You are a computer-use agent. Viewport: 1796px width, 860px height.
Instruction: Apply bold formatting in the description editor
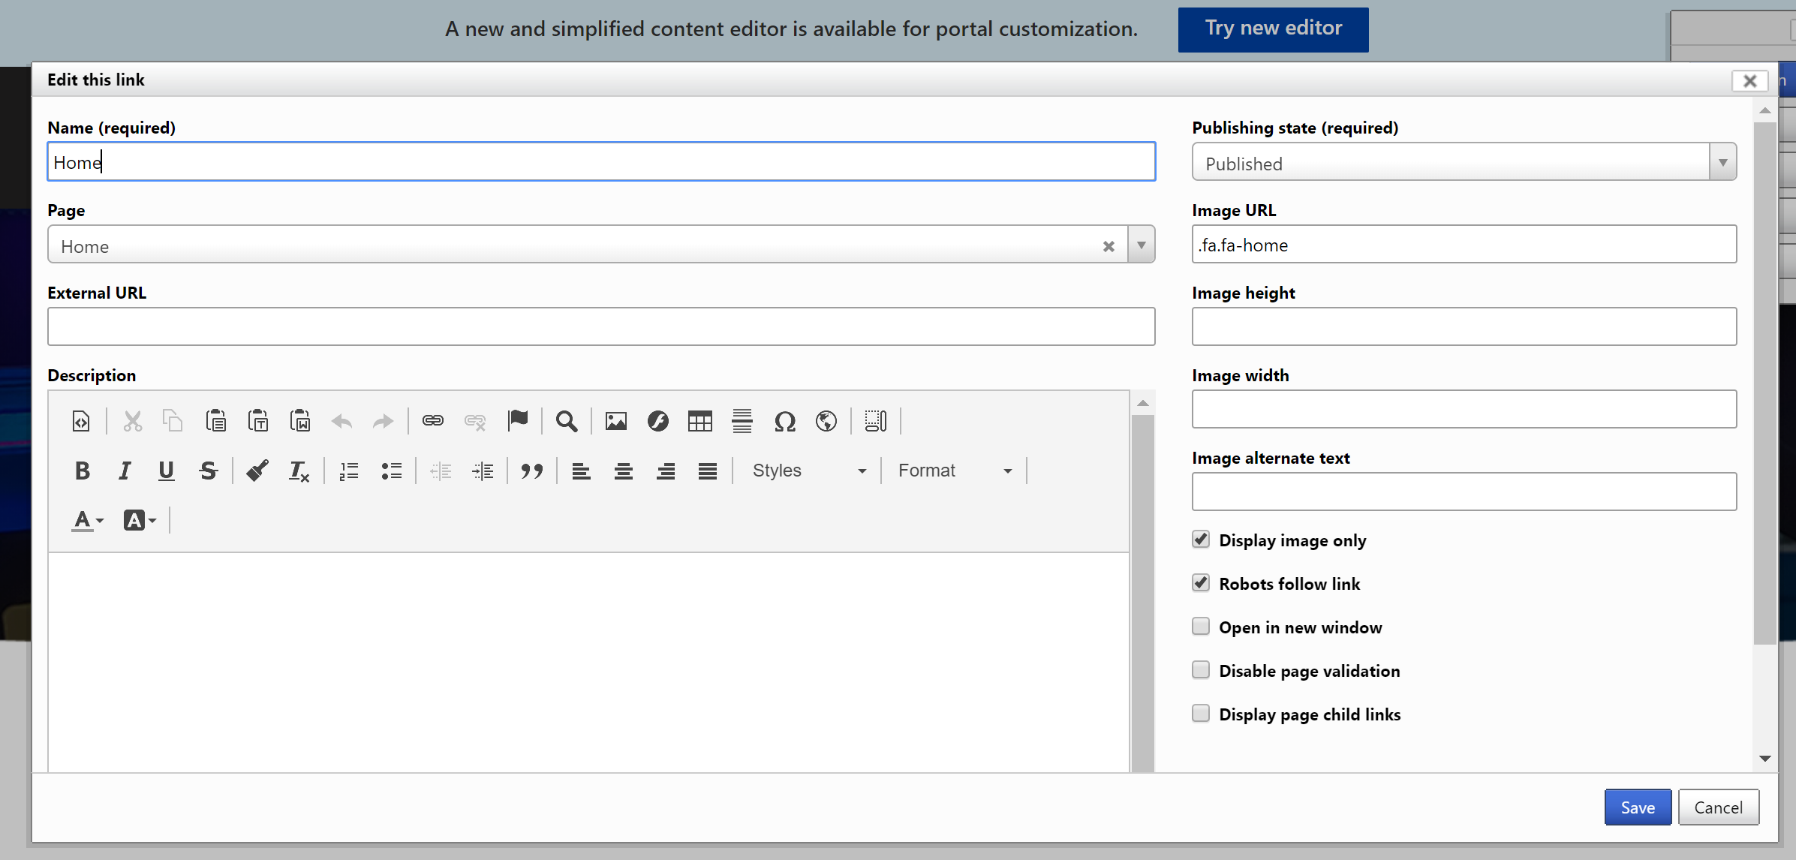coord(83,471)
